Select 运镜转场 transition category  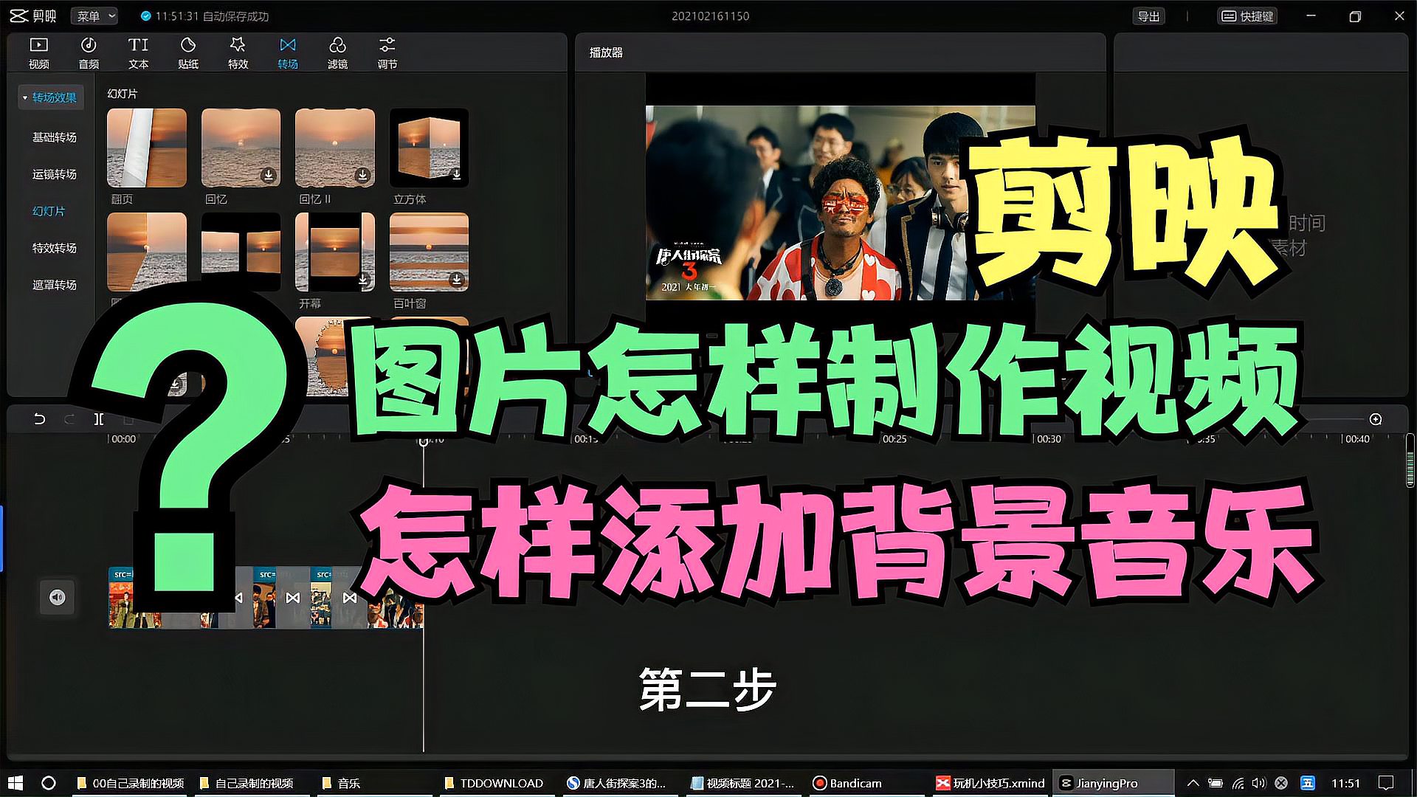pos(54,174)
